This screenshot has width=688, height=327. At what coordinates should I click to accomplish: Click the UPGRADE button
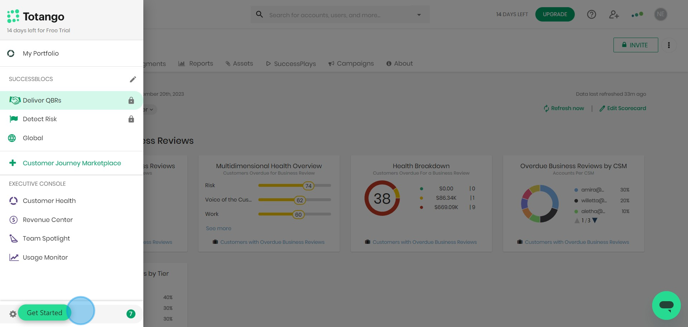coord(555,14)
